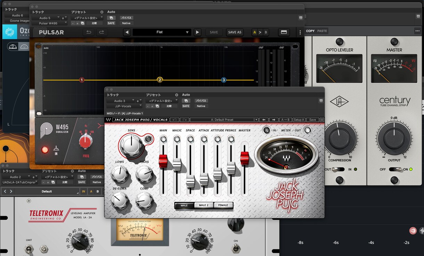
Task: Click the Ozone Imager logo icon
Action: pyautogui.click(x=10, y=32)
